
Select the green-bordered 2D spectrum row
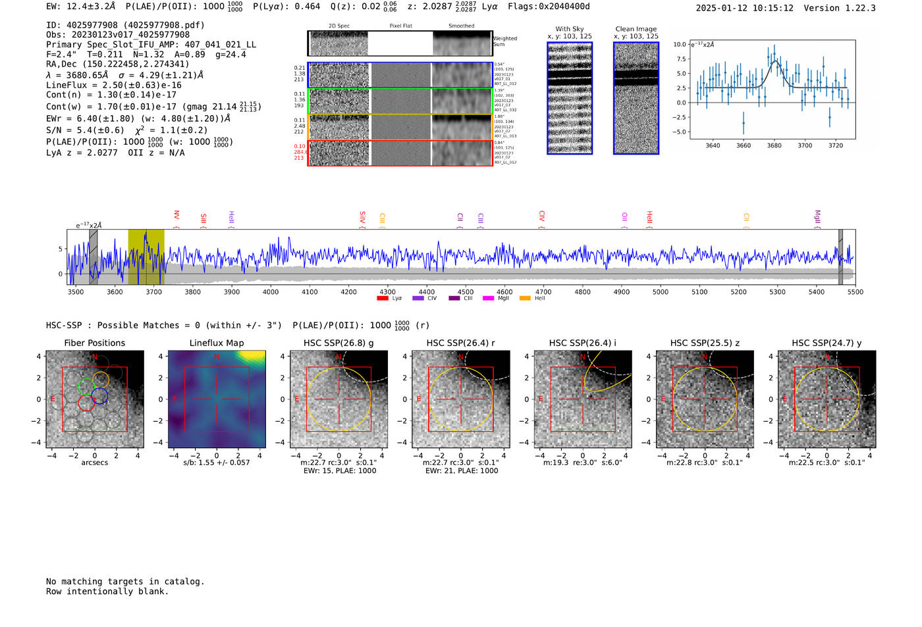point(400,101)
